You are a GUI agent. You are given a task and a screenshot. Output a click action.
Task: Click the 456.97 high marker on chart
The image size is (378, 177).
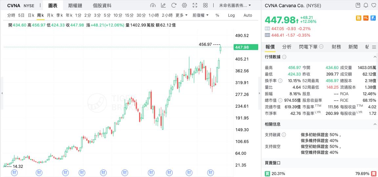coord(205,44)
